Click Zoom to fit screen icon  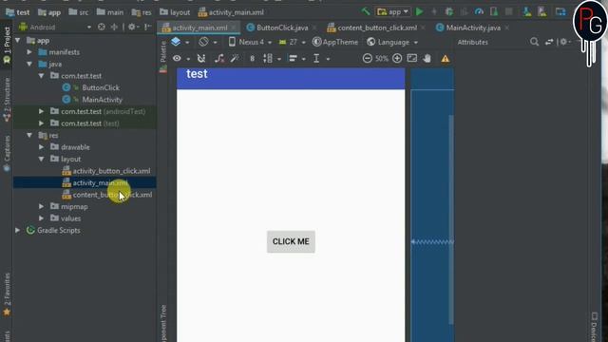pos(412,59)
